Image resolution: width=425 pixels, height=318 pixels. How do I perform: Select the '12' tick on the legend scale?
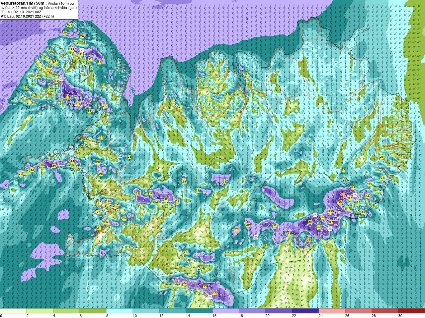coord(161,316)
